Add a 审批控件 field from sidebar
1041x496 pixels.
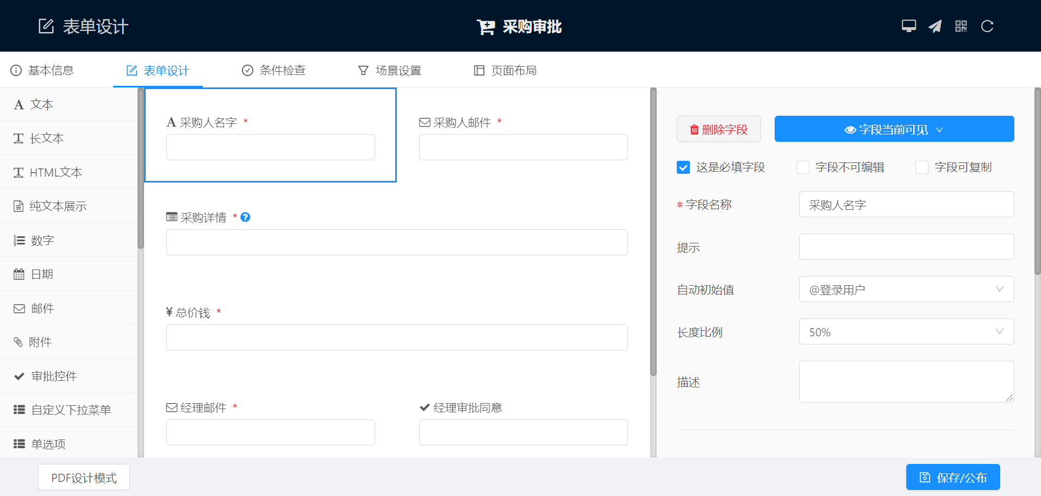68,376
